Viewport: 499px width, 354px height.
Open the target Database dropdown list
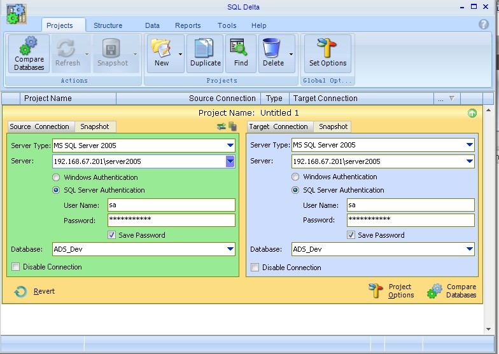[x=470, y=249]
